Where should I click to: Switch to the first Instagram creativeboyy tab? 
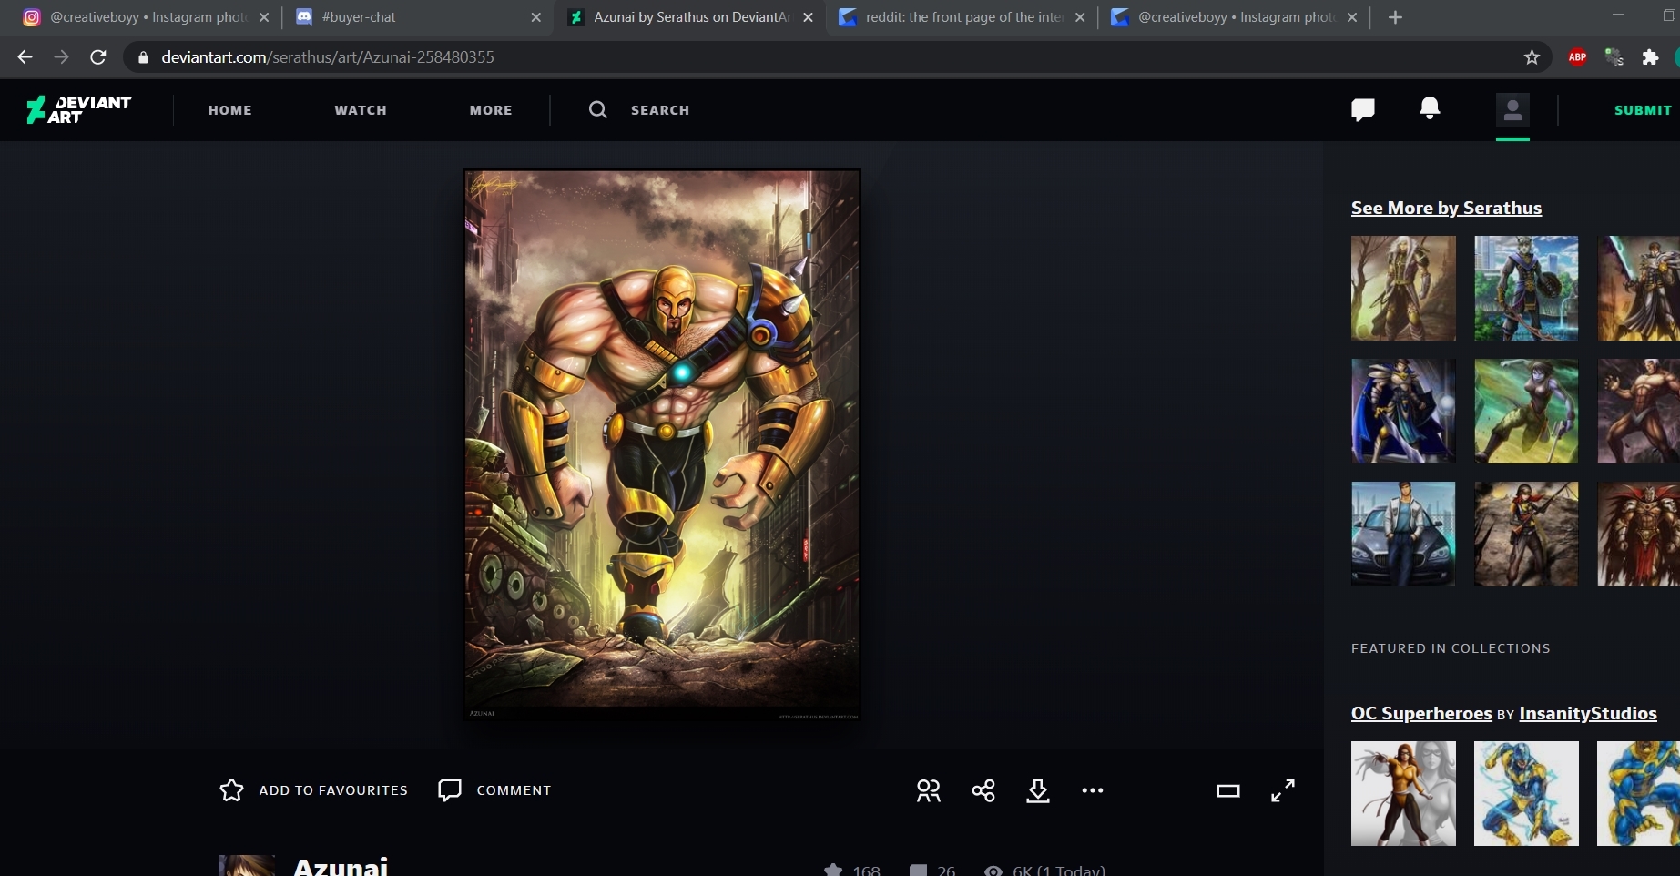click(146, 17)
